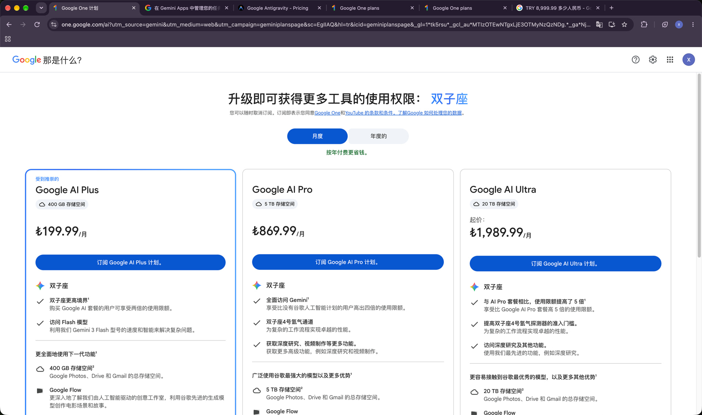Click the translate page icon in address bar
This screenshot has height=415, width=702.
[599, 24]
